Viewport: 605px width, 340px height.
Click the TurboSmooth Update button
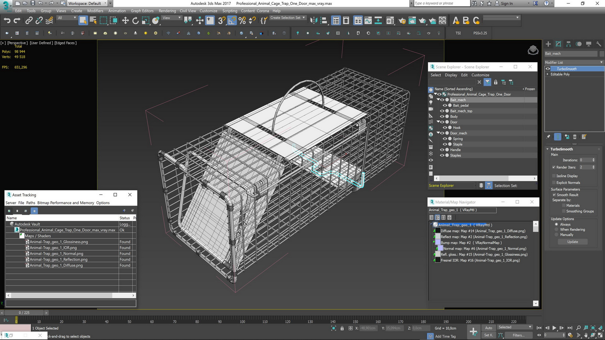click(573, 242)
